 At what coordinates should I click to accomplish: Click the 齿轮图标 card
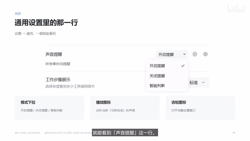200,108
